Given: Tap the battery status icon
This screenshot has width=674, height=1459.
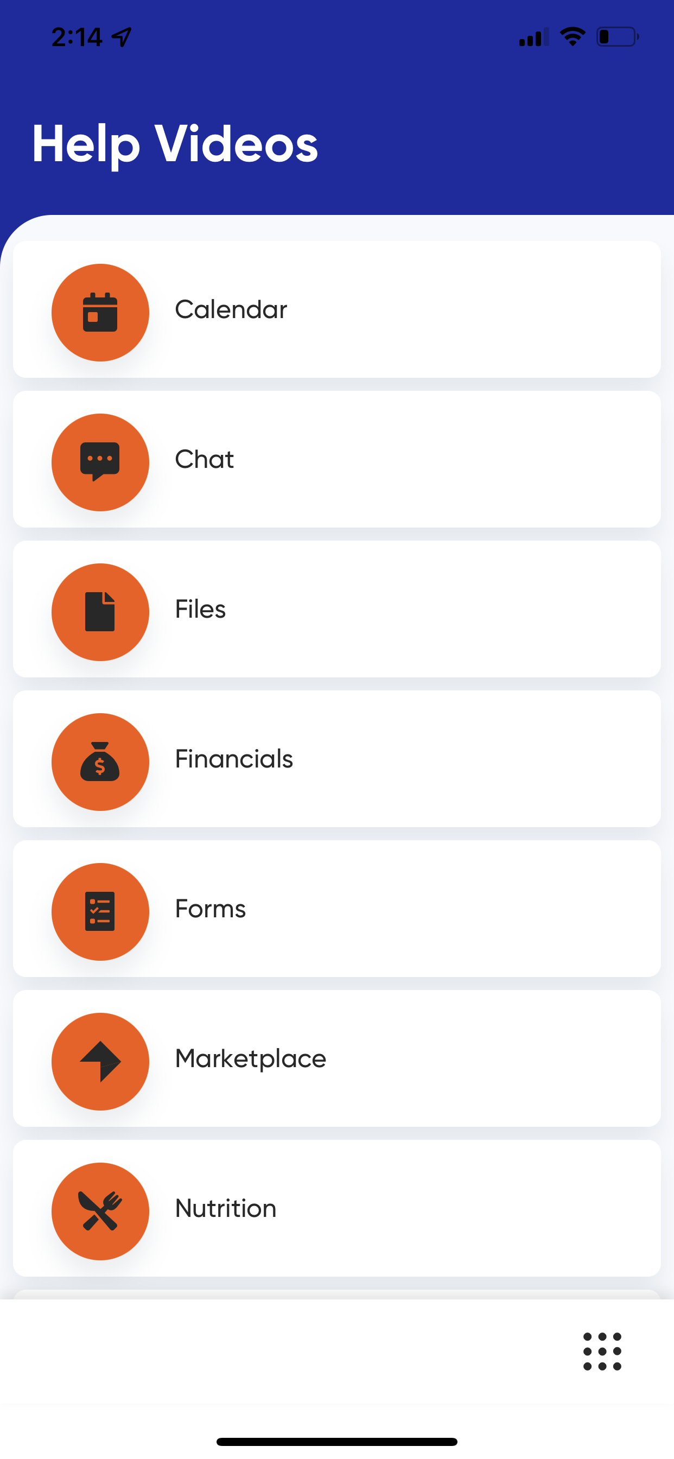Looking at the screenshot, I should coord(618,37).
